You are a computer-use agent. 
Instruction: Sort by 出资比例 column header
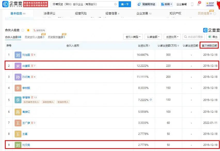[144, 45]
